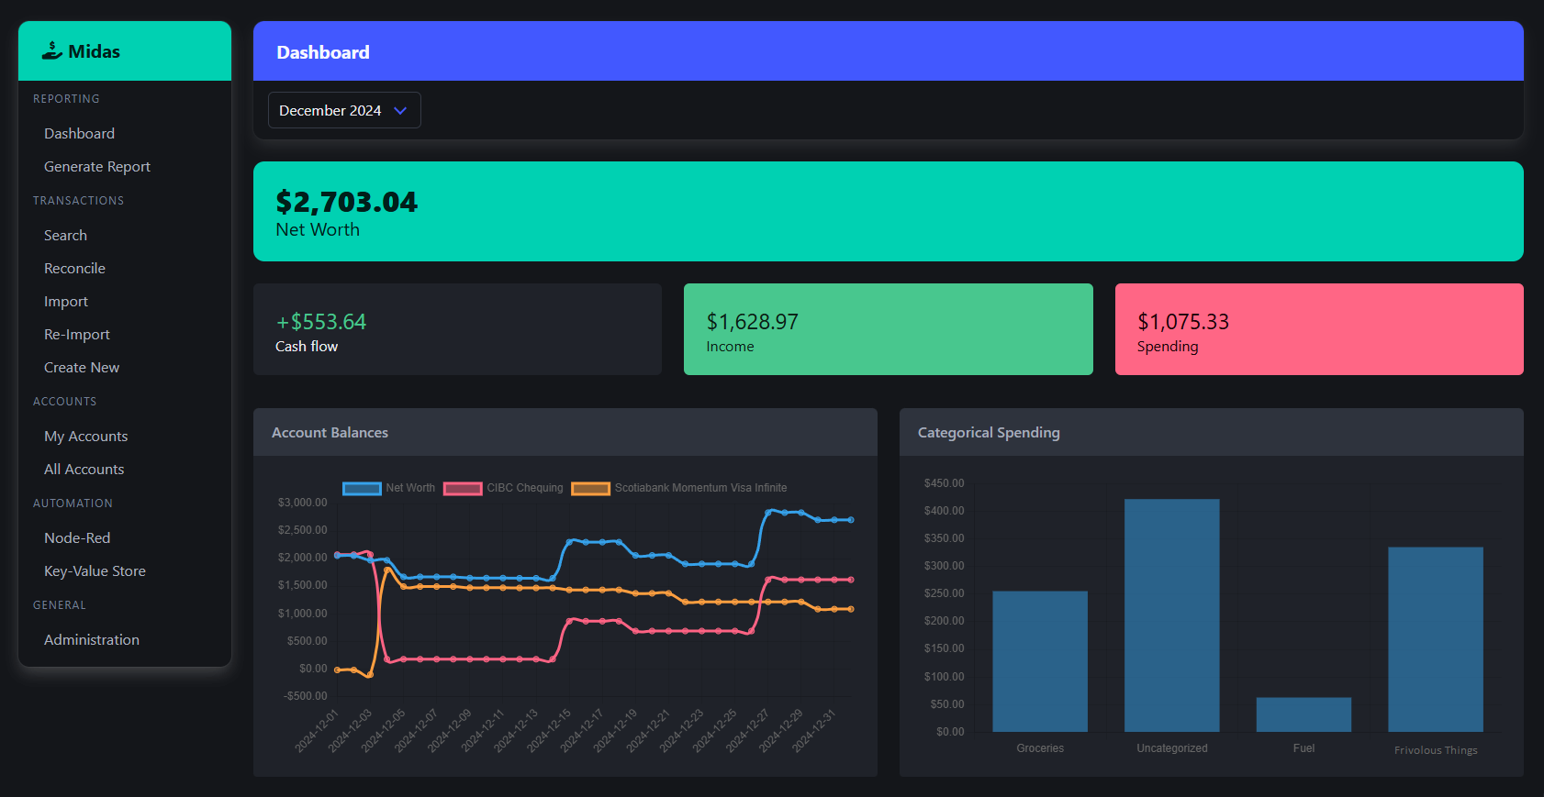The image size is (1544, 797).
Task: Click the Midas hand-coin logo icon
Action: click(x=52, y=51)
